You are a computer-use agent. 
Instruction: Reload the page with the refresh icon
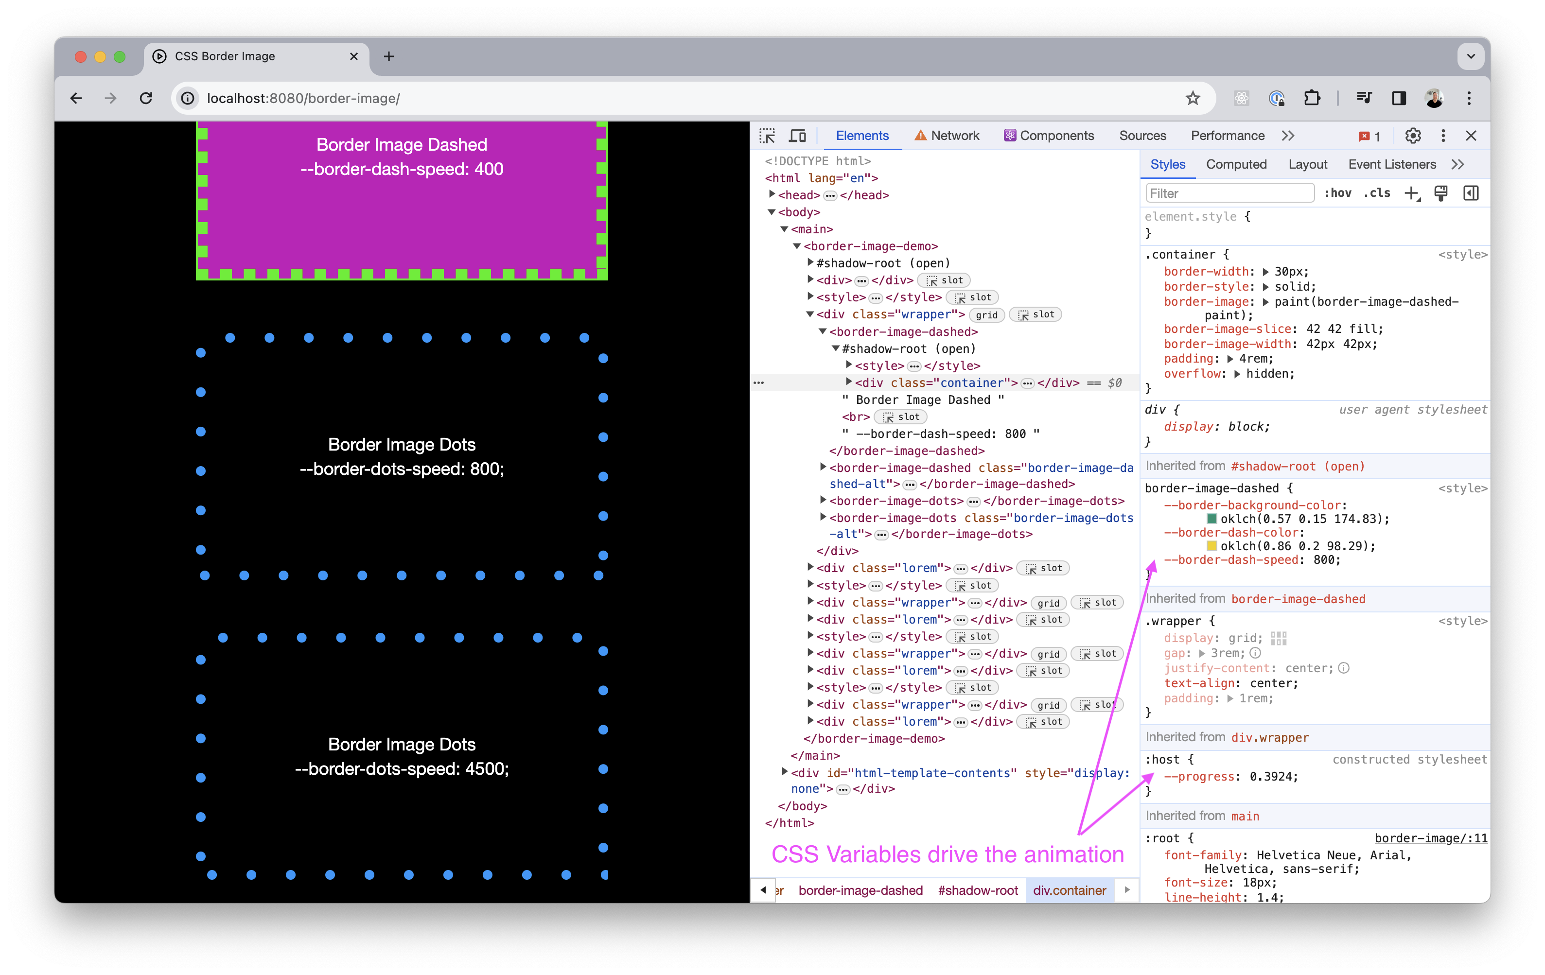click(146, 98)
